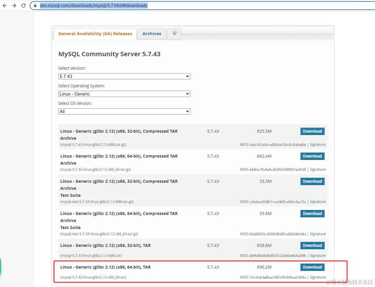Click file name (mysql-5.7.43-linux-glibc2.12-x86_64.tar.gz)
The width and height of the screenshot is (375, 287).
(95, 170)
